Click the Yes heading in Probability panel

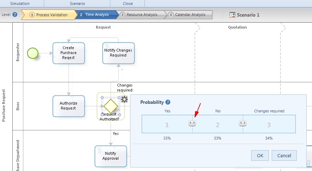coord(167,111)
